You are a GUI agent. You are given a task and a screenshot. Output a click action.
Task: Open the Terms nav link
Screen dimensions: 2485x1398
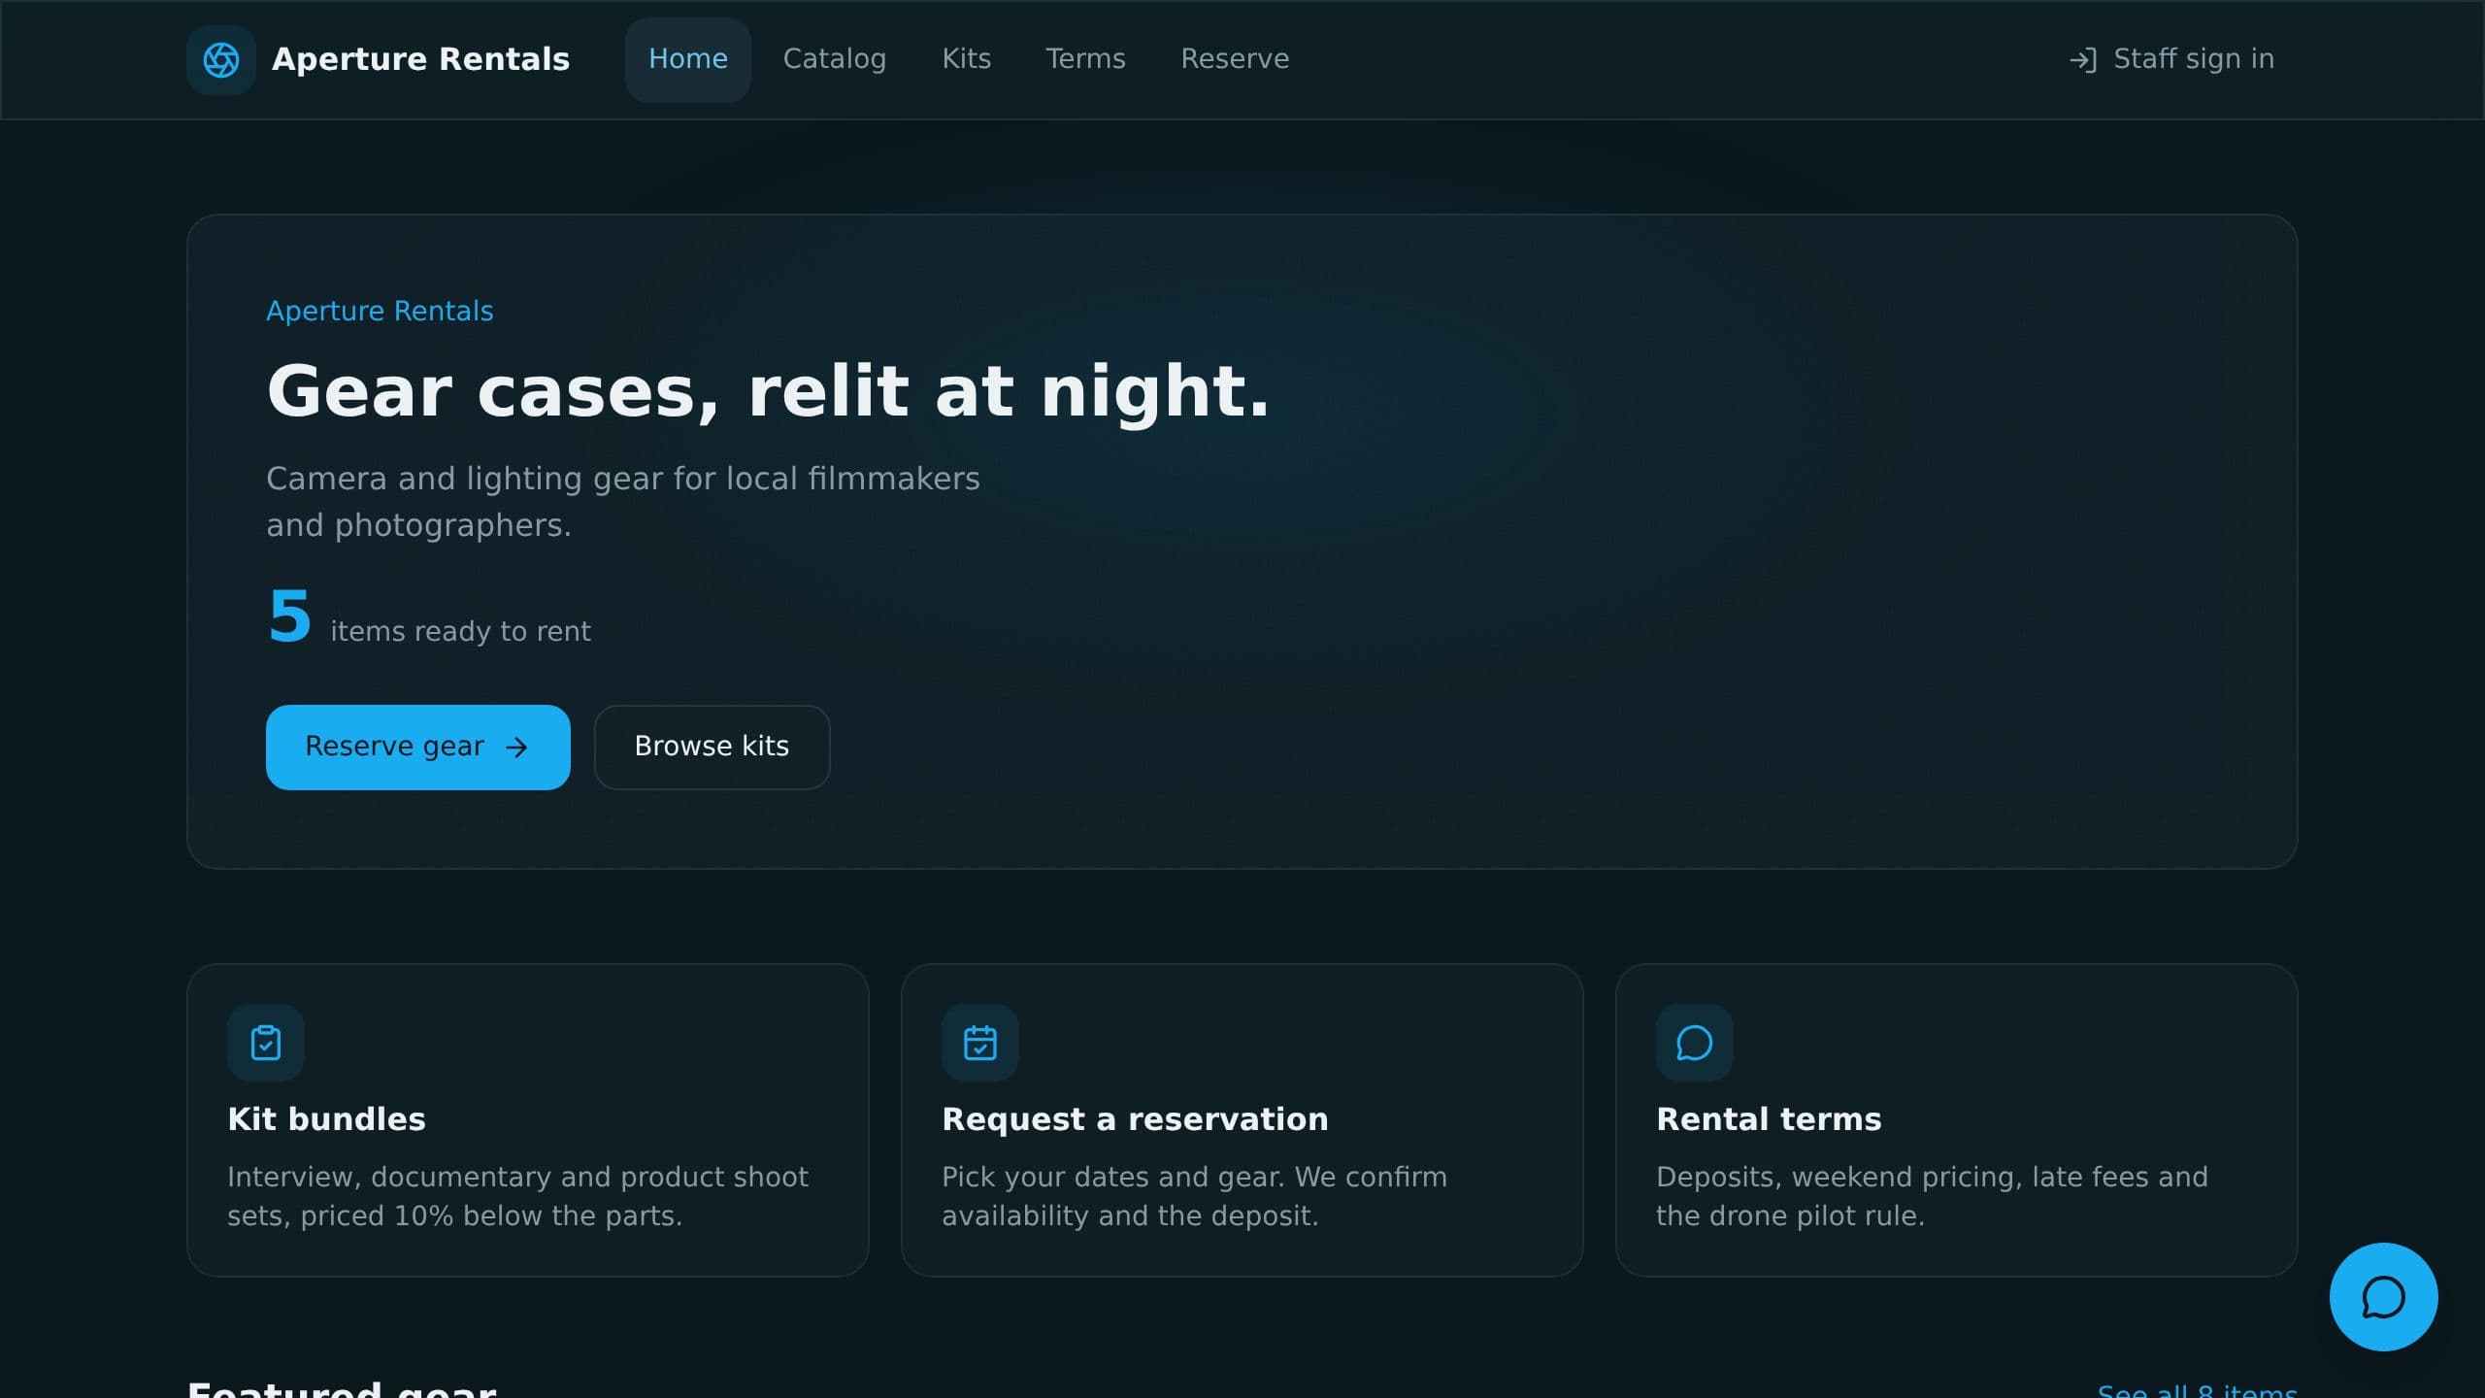point(1085,60)
